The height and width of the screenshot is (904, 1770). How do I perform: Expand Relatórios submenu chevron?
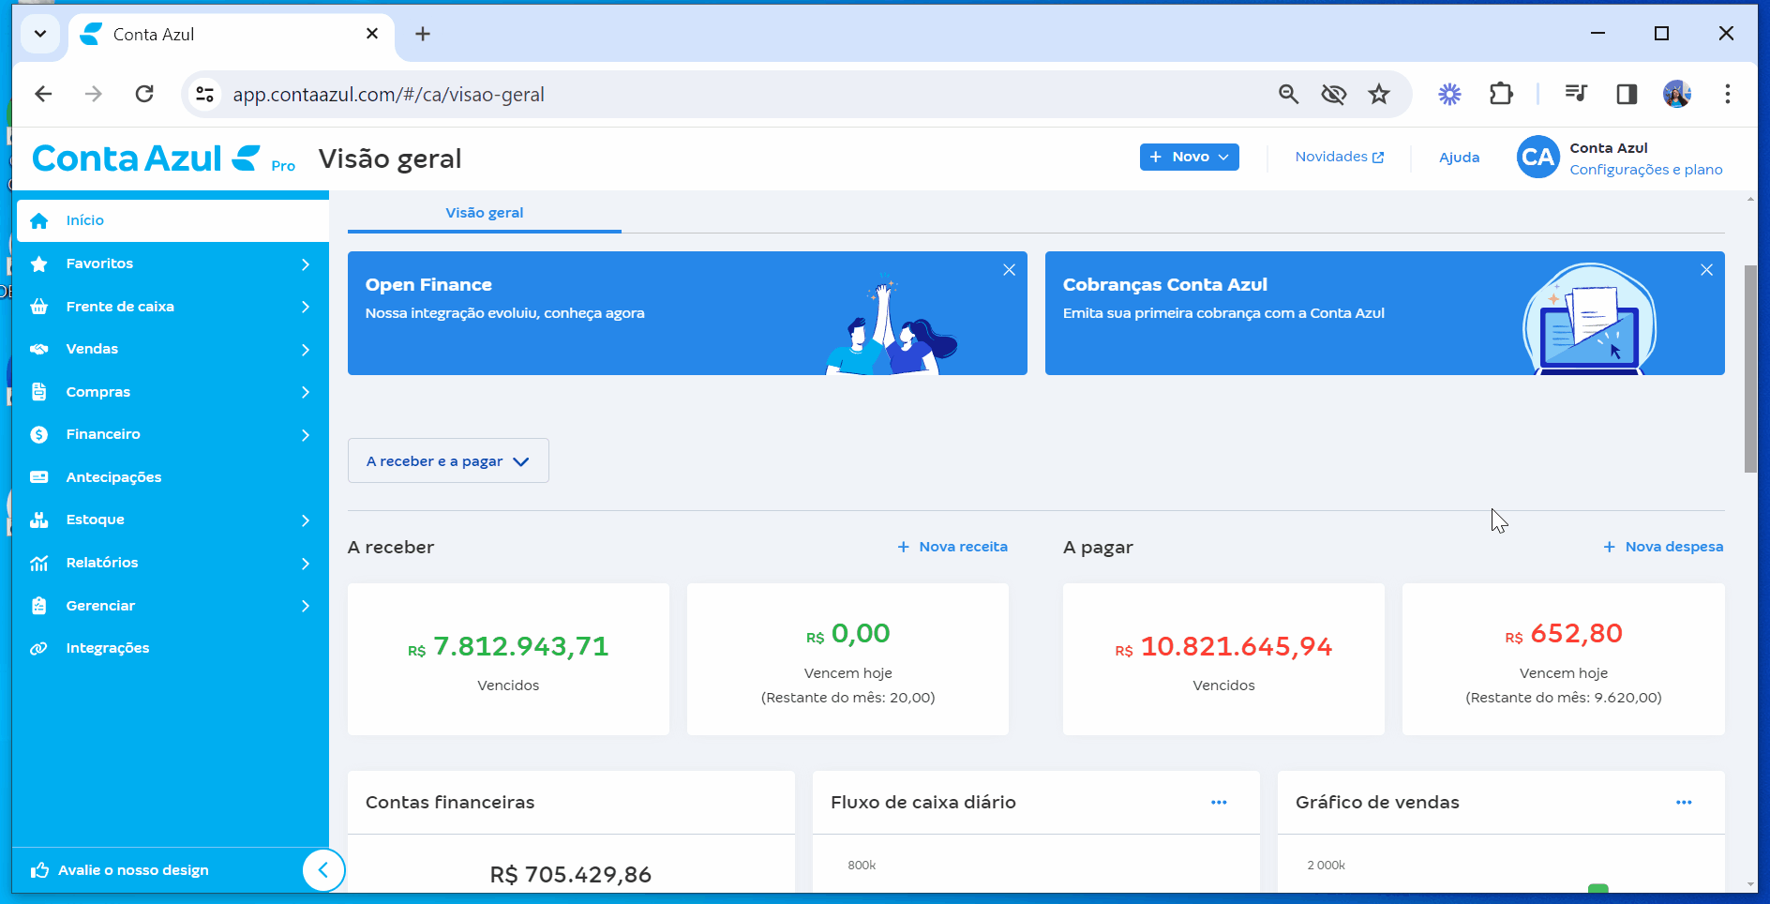[x=305, y=564]
